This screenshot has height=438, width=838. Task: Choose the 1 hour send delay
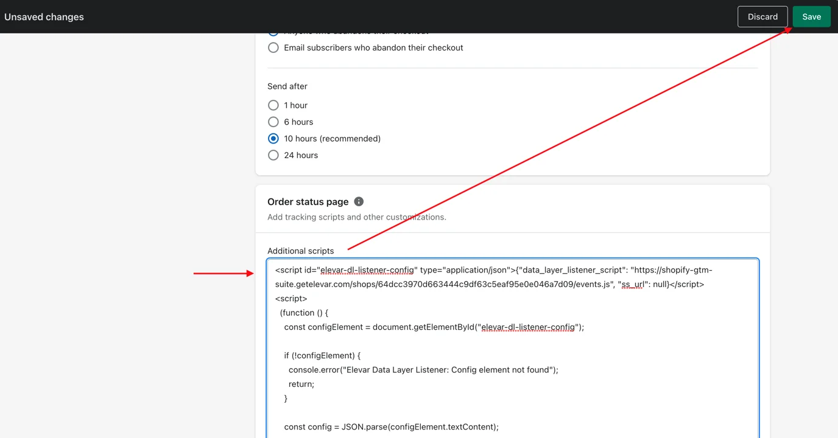pos(273,105)
